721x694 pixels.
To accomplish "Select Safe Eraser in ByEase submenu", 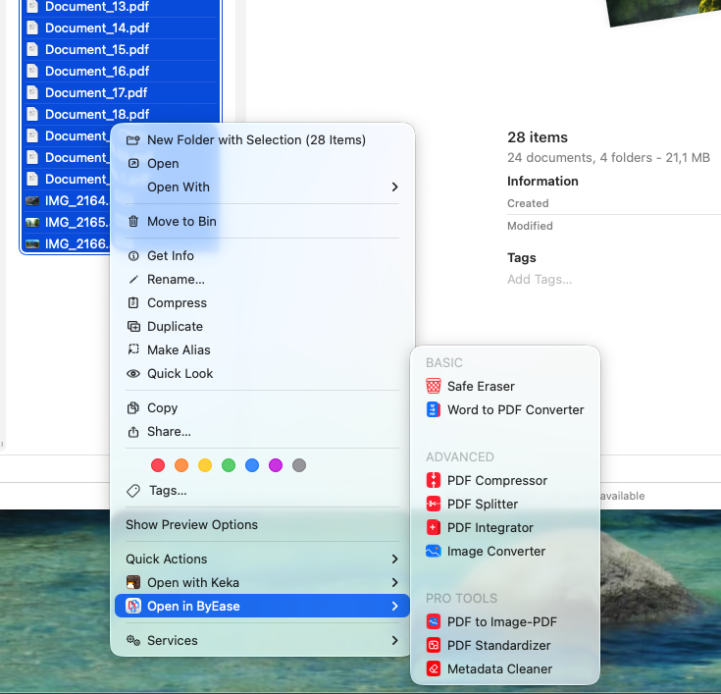I will pos(505,386).
